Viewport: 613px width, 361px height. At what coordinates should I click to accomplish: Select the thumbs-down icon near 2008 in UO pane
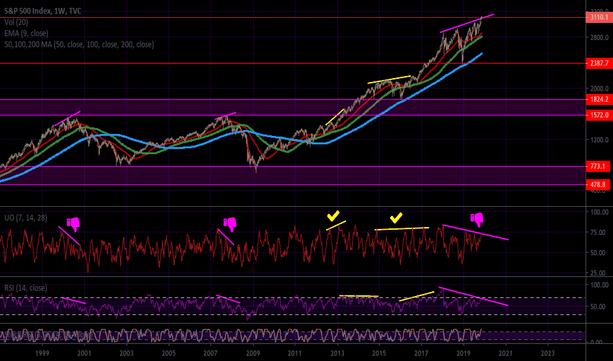230,224
